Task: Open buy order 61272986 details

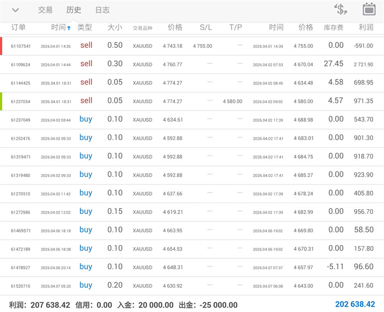Action: (x=192, y=211)
